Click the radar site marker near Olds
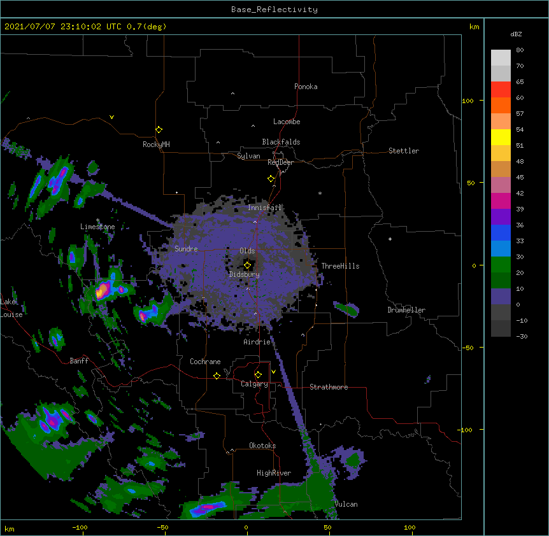Image resolution: width=549 pixels, height=536 pixels. [x=247, y=265]
